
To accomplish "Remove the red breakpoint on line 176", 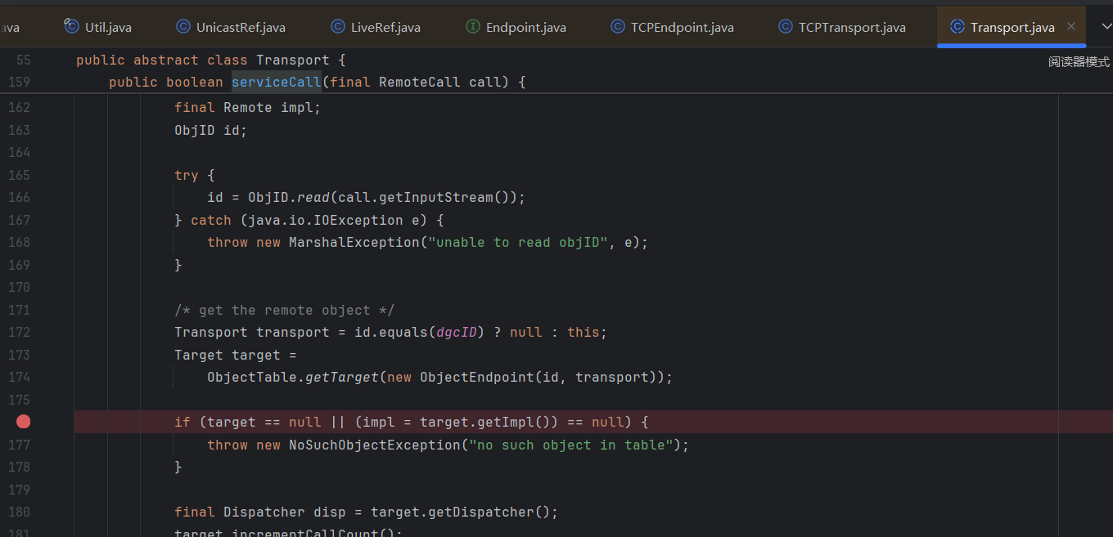I will click(24, 422).
